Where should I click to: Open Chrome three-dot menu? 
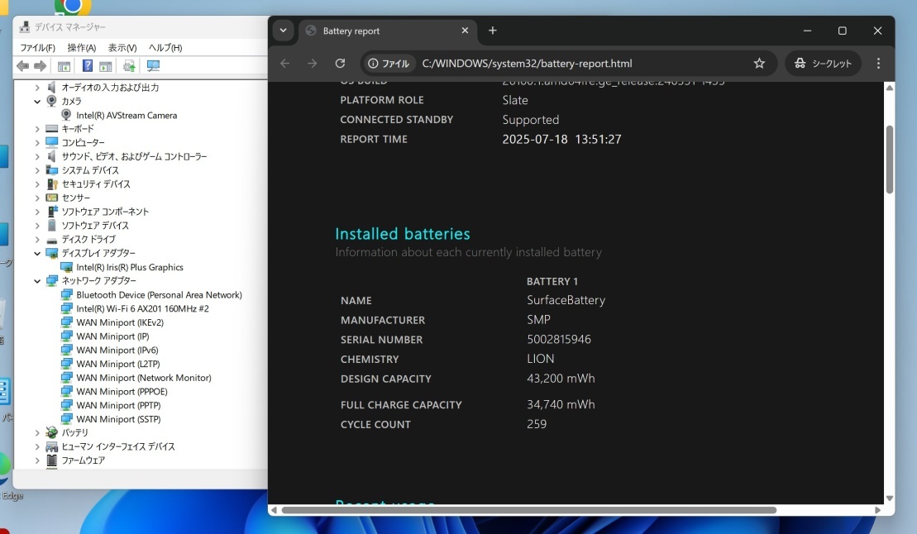click(x=878, y=63)
